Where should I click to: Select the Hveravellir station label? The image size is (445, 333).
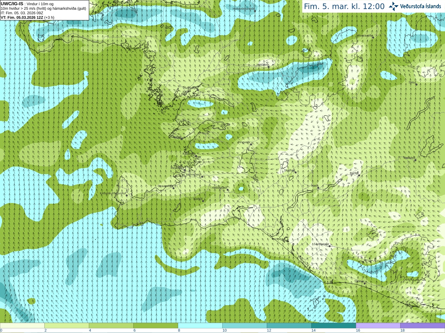tap(365, 35)
